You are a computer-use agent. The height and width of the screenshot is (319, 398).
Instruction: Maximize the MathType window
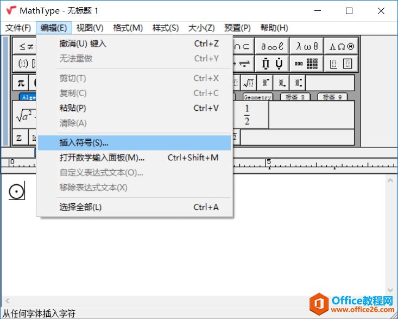pyautogui.click(x=349, y=11)
